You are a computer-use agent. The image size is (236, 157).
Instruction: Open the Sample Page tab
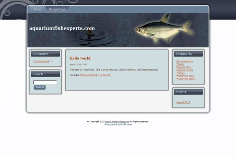pyautogui.click(x=57, y=9)
